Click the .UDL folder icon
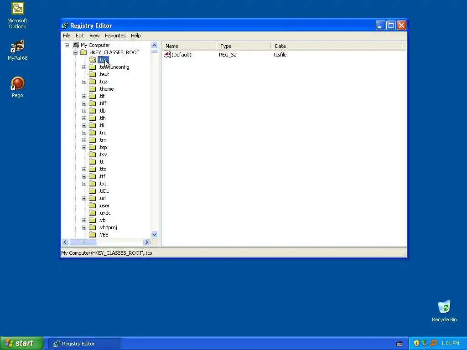Viewport: 467px width, 350px height. click(x=92, y=191)
